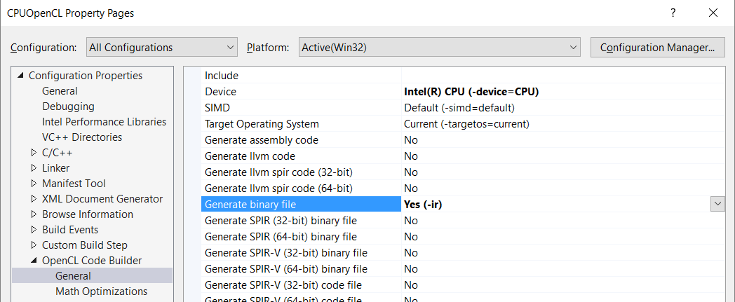The height and width of the screenshot is (302, 735).
Task: Collapse the Configuration Properties tree node
Action: (20, 76)
